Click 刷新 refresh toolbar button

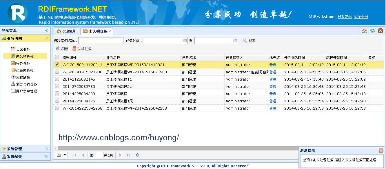point(62,49)
